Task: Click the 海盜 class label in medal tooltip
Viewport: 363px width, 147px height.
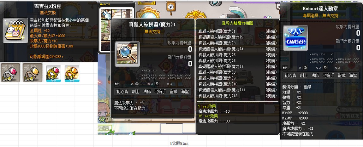Action: [353, 75]
